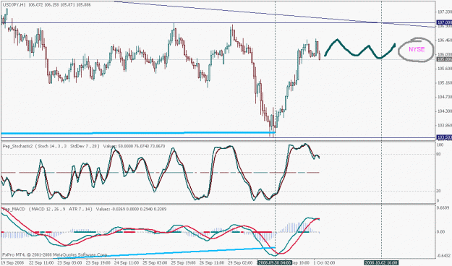The width and height of the screenshot is (452, 266).
Task: Click the MACD 0.6609 scale label
Action: coord(443,207)
